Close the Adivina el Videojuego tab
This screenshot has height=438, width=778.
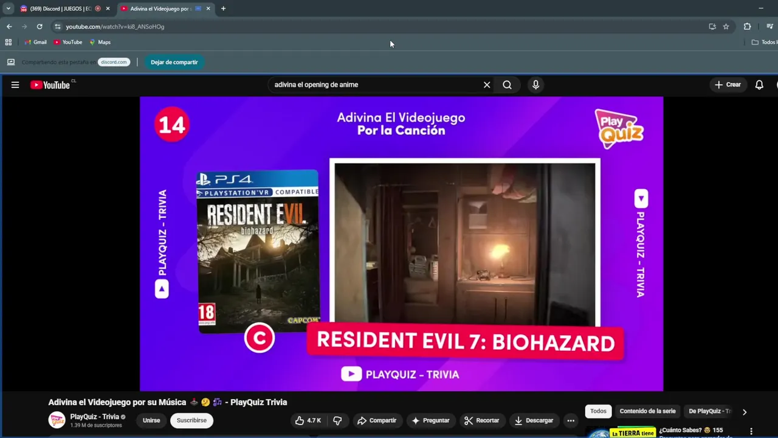(208, 9)
